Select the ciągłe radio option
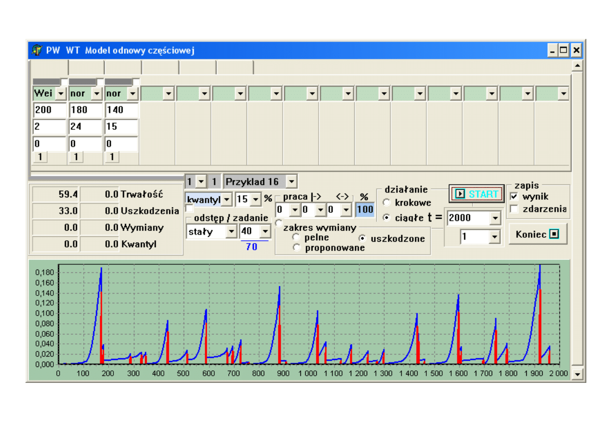Viewport: 607px width, 429px height. coord(386,218)
